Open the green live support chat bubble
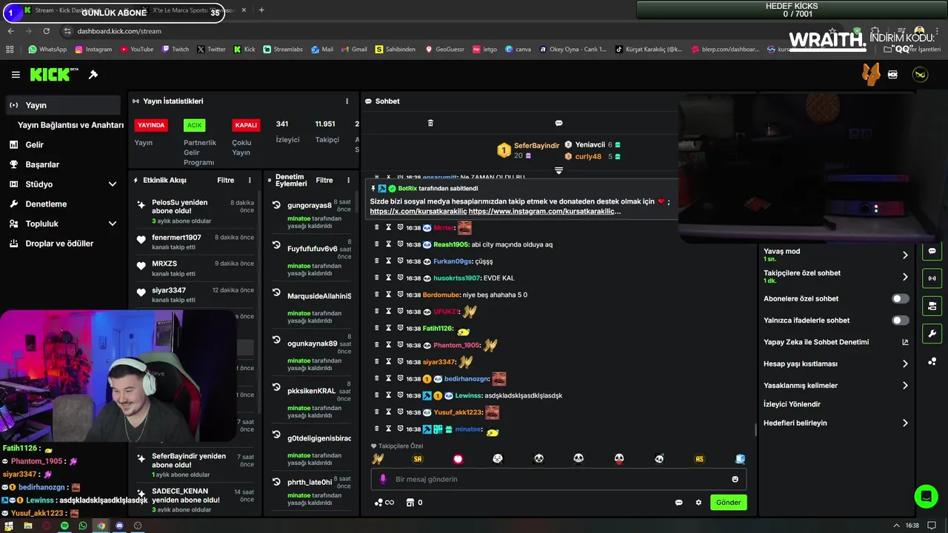The width and height of the screenshot is (948, 533). [x=926, y=496]
